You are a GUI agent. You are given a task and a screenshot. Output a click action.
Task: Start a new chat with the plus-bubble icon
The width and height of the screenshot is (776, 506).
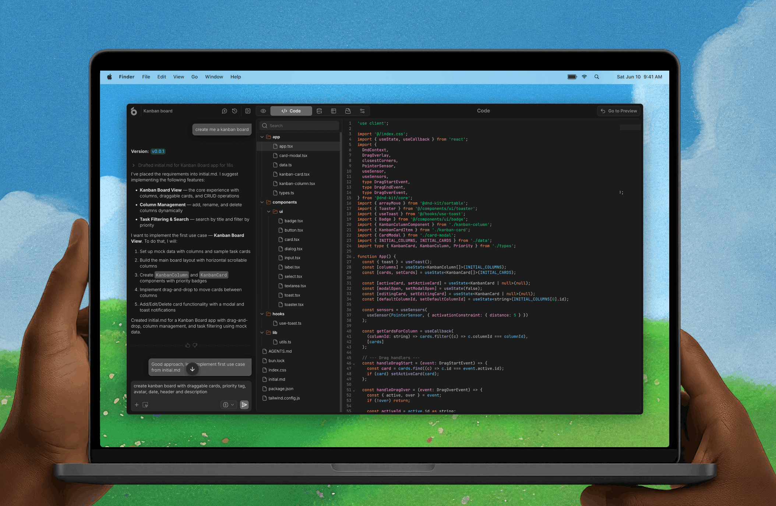point(224,111)
